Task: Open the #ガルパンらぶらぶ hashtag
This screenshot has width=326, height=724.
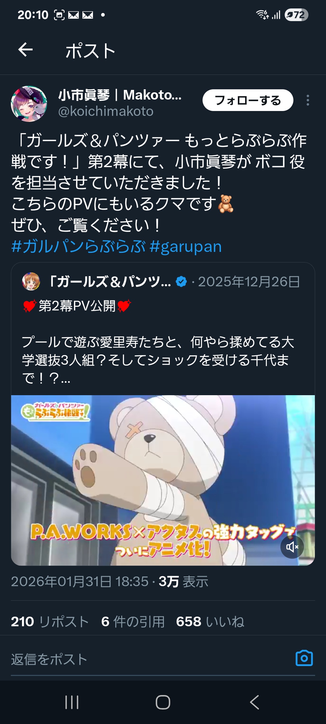Action: coord(78,246)
